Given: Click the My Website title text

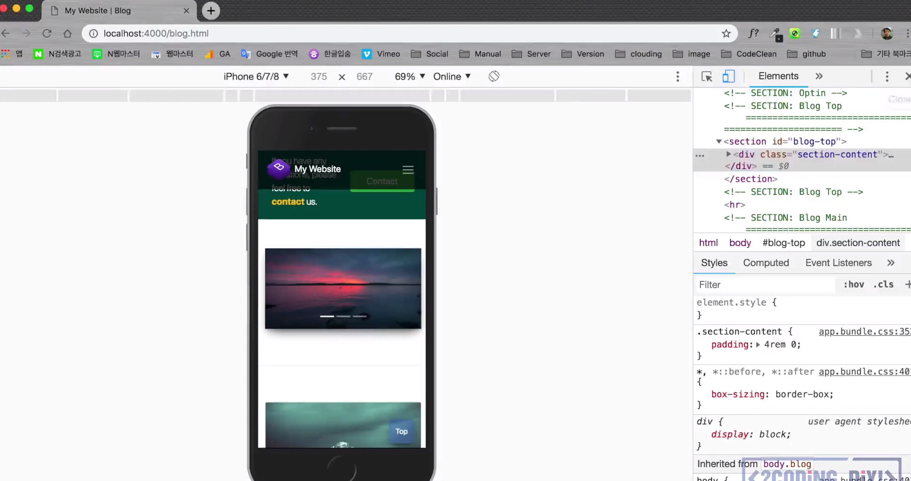Looking at the screenshot, I should (x=318, y=169).
